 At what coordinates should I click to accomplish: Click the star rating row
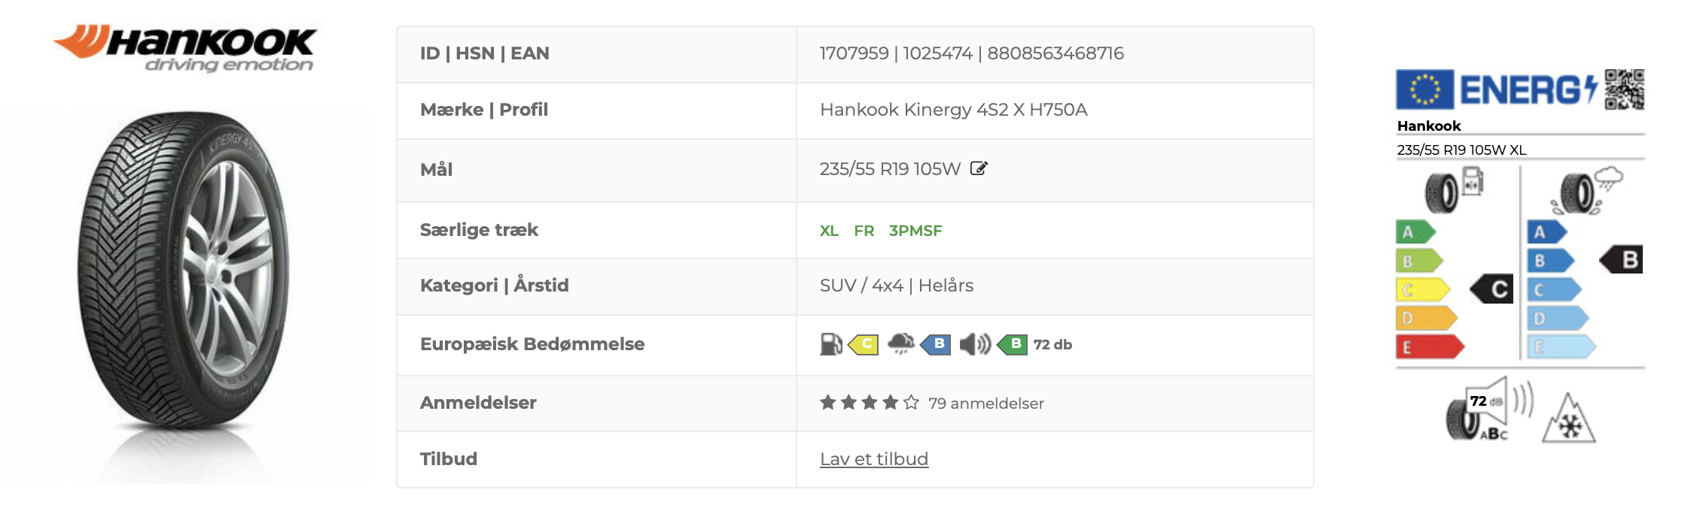869,403
